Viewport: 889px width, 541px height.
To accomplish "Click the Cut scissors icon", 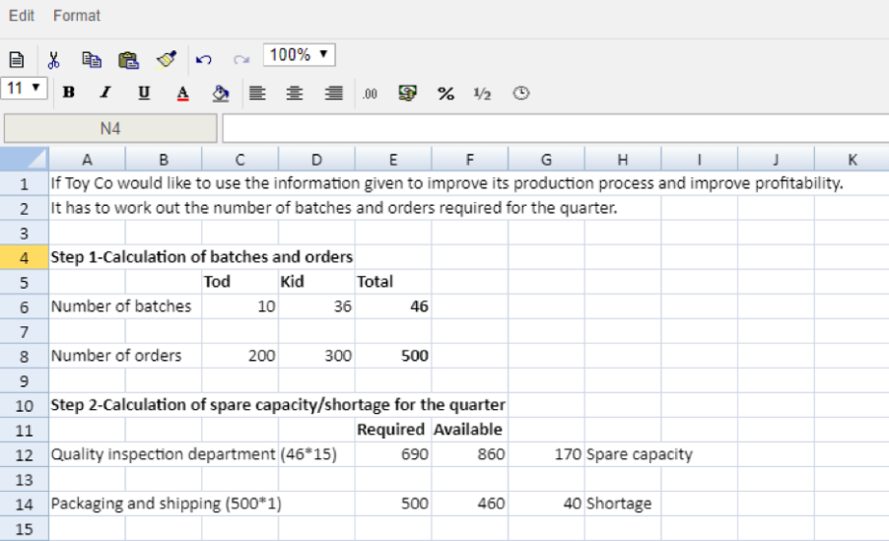I will point(54,60).
